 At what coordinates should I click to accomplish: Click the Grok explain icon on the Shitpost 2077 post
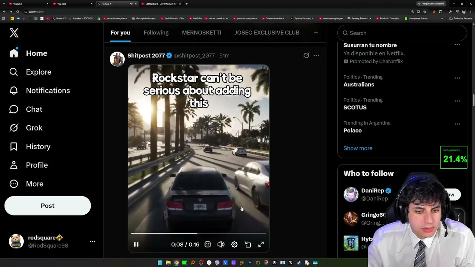pyautogui.click(x=306, y=55)
